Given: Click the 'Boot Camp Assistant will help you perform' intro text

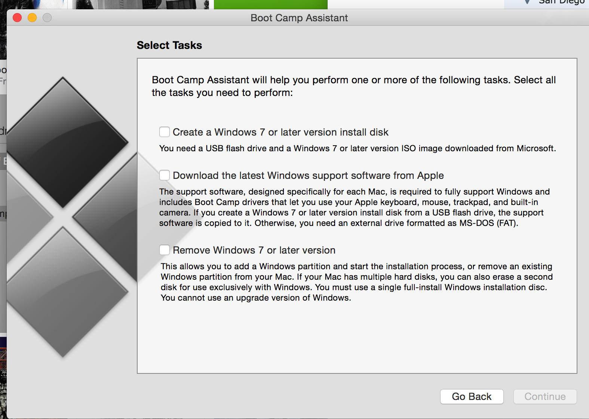Looking at the screenshot, I should pyautogui.click(x=354, y=86).
